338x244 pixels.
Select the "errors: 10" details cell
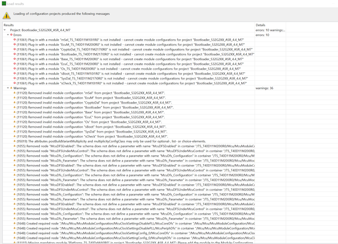coord(262,35)
